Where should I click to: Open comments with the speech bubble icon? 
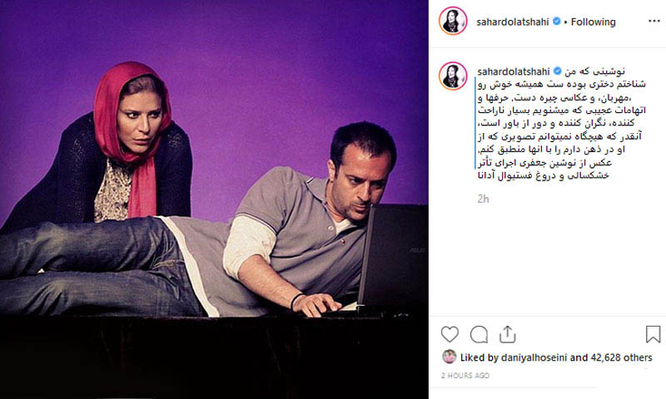pyautogui.click(x=479, y=334)
